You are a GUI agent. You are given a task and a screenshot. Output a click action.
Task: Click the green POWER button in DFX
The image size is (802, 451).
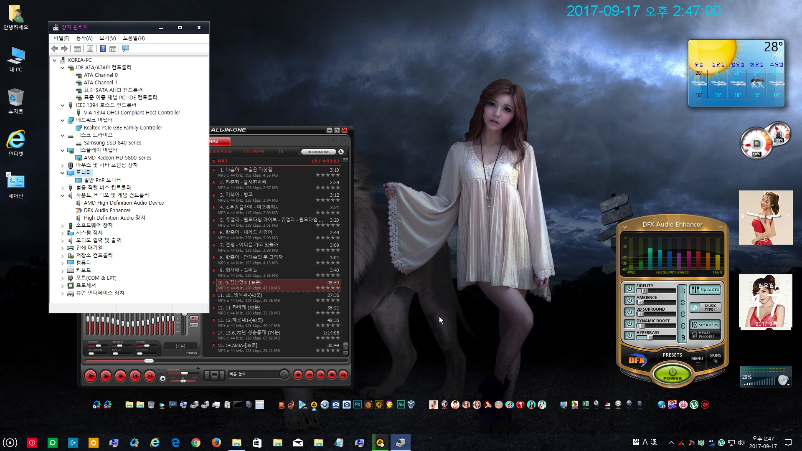pyautogui.click(x=673, y=373)
